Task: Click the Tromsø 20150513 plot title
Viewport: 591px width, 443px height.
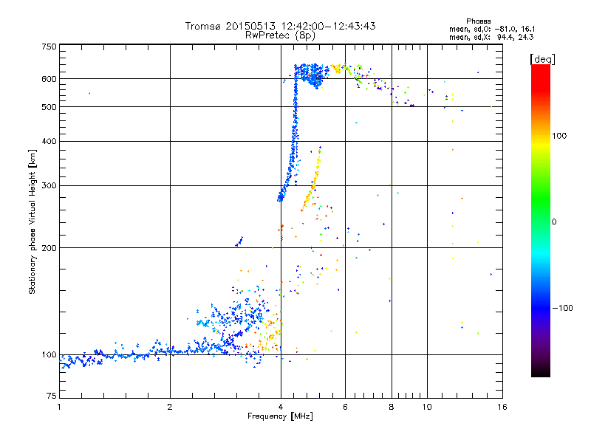Action: (280, 26)
